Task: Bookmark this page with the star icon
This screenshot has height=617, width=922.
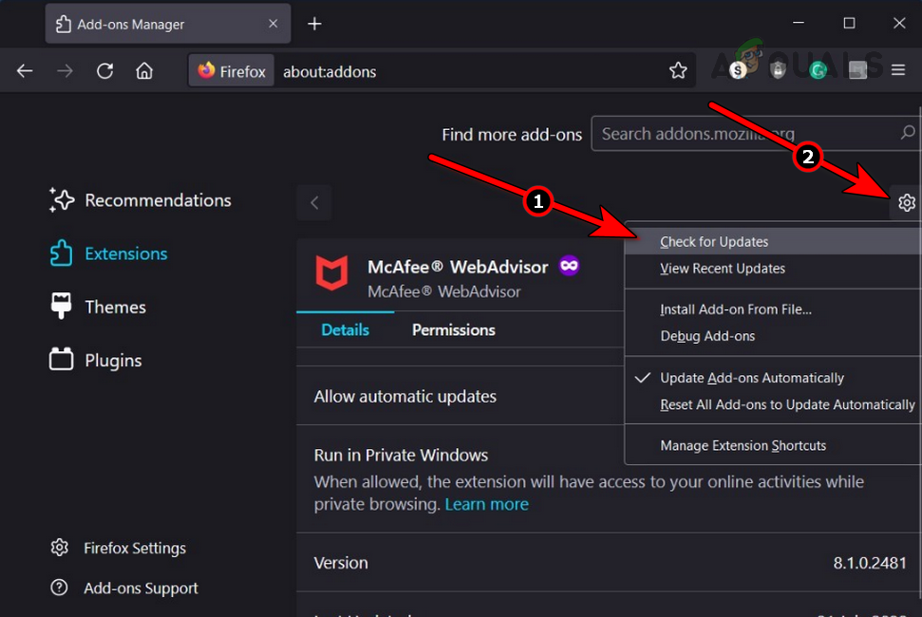Action: 678,69
